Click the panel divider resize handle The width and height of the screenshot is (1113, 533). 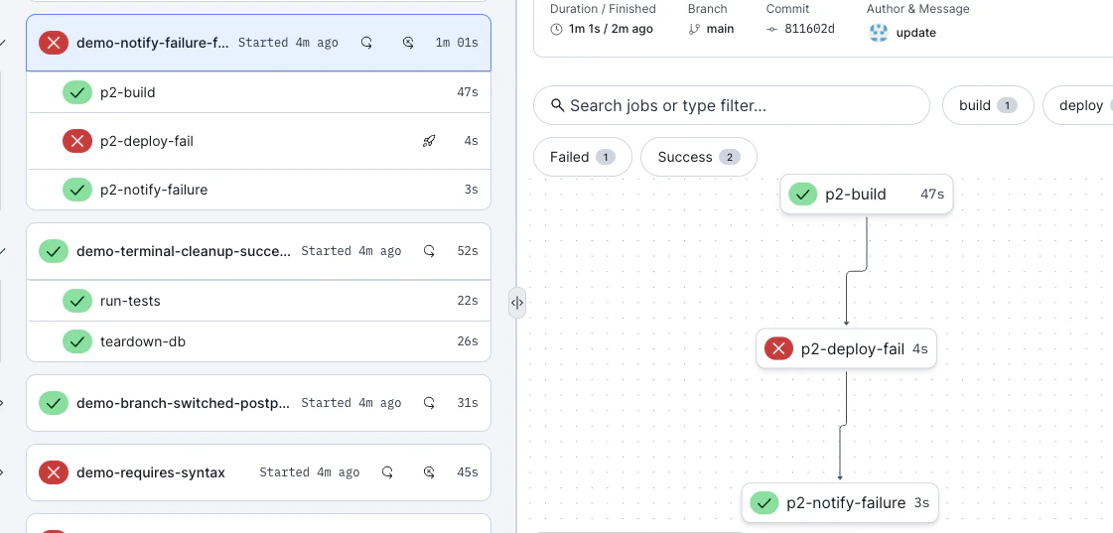pos(517,303)
